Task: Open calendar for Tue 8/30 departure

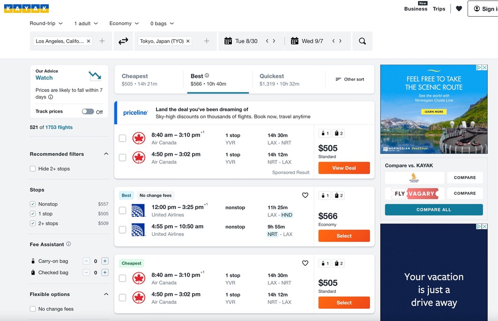Action: pyautogui.click(x=241, y=41)
